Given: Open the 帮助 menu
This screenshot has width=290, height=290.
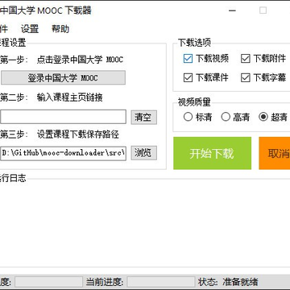Looking at the screenshot, I should click(x=60, y=29).
